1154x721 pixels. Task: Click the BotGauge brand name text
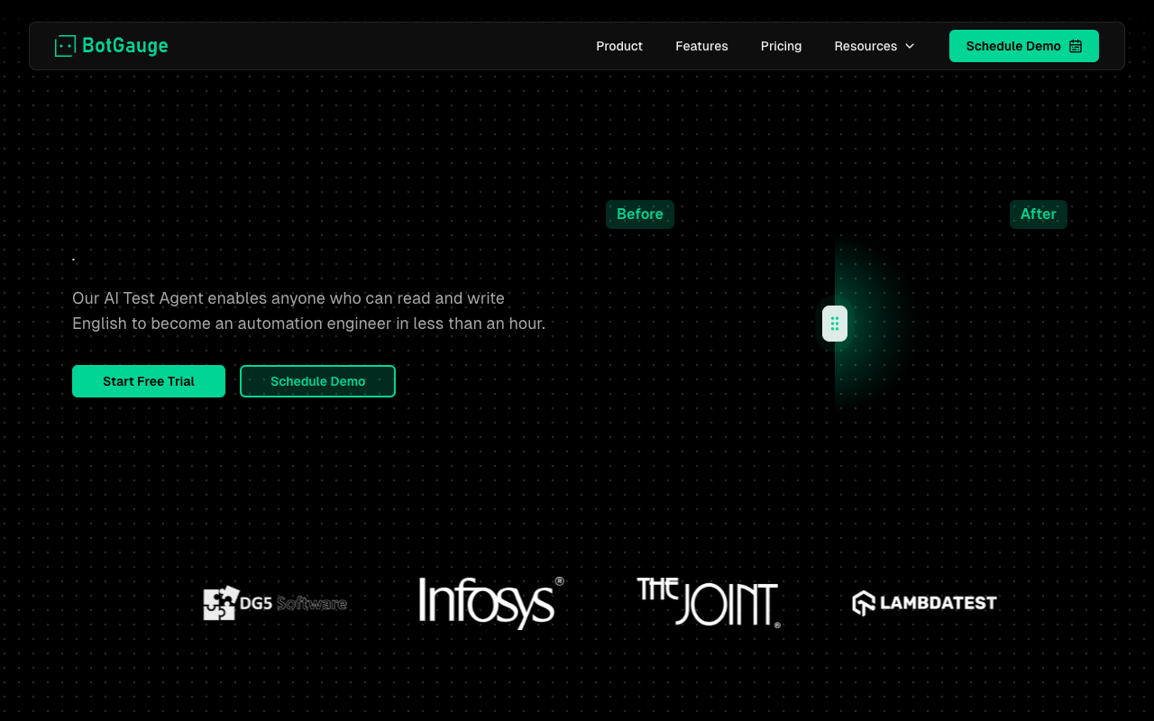[125, 46]
